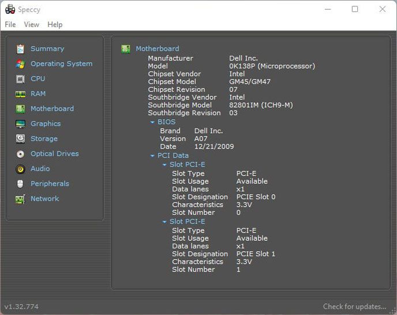397x315 pixels.
Task: Click the Audio speaker icon
Action: pos(21,169)
